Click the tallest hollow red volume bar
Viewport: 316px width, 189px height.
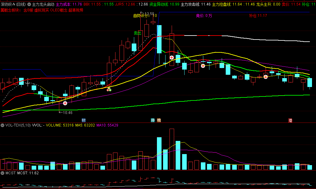click(x=172, y=149)
